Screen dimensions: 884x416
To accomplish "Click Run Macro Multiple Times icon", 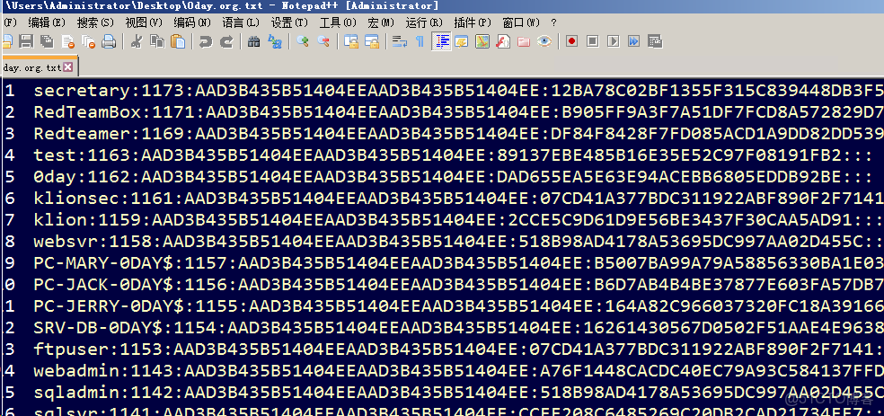I will click(x=633, y=41).
